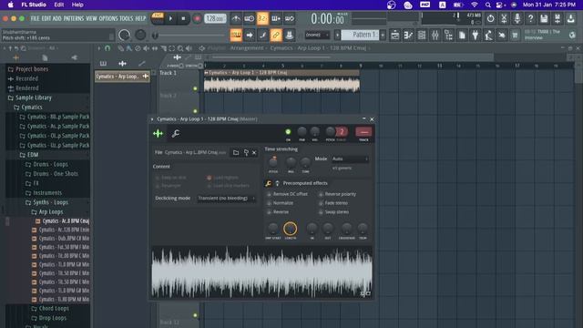Image resolution: width=583 pixels, height=328 pixels.
Task: Click the 128 tempo display
Action: point(215,18)
